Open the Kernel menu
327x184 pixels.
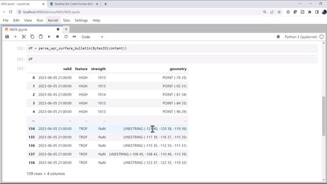coord(53,20)
